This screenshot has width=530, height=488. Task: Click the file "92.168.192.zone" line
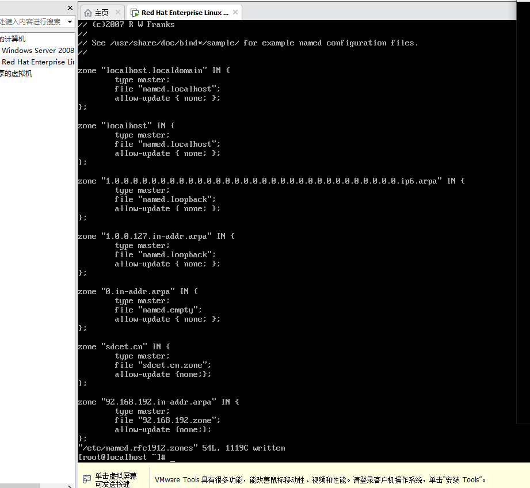pos(167,421)
